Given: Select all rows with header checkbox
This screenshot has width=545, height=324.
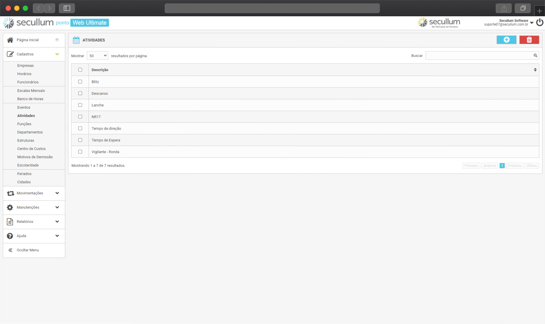Looking at the screenshot, I should [80, 70].
